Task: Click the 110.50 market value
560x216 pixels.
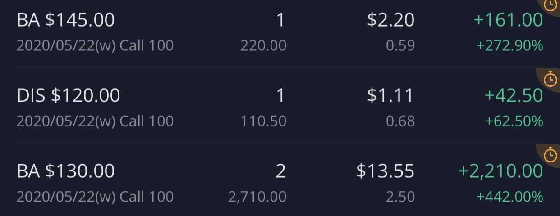Action: coord(264,121)
